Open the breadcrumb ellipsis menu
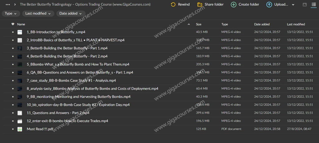Viewport: 319px width, 143px height. tap(8, 4)
